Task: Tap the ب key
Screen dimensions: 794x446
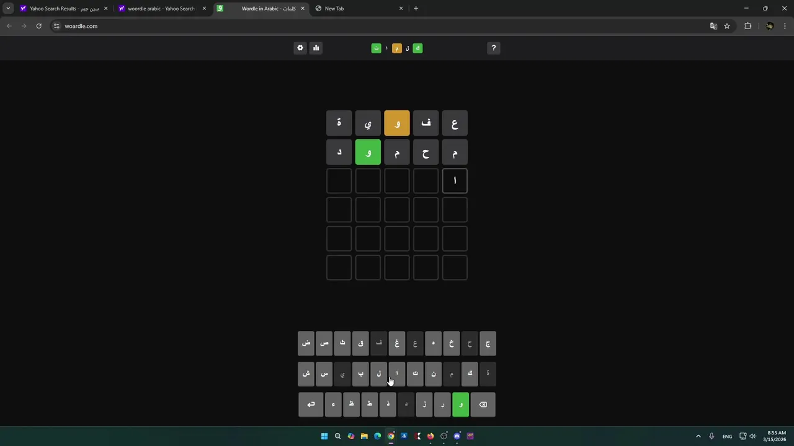Action: pos(360,374)
